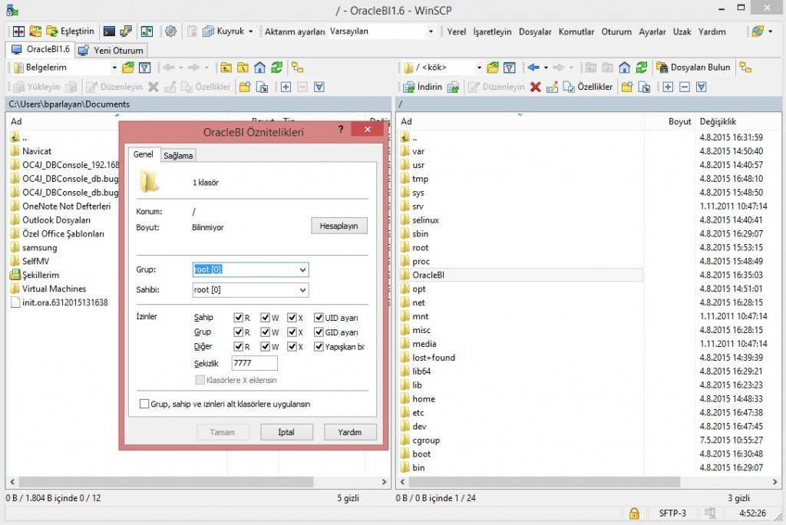Click remote panel filter icon
The image size is (786, 525).
coord(510,68)
